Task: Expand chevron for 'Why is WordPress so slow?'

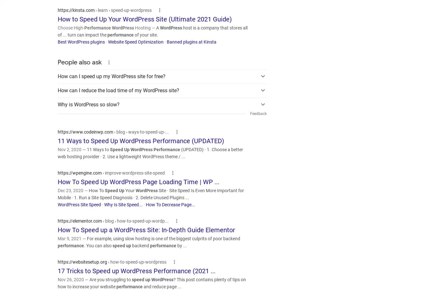Action: tap(263, 104)
